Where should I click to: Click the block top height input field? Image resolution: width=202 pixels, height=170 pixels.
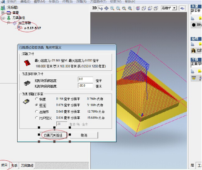pos(86,79)
